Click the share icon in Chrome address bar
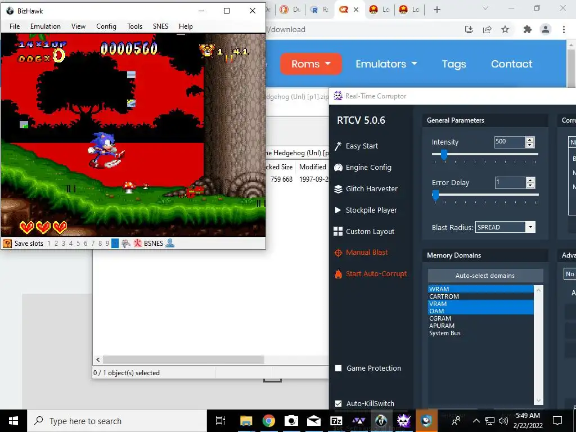The width and height of the screenshot is (576, 432). (x=487, y=29)
